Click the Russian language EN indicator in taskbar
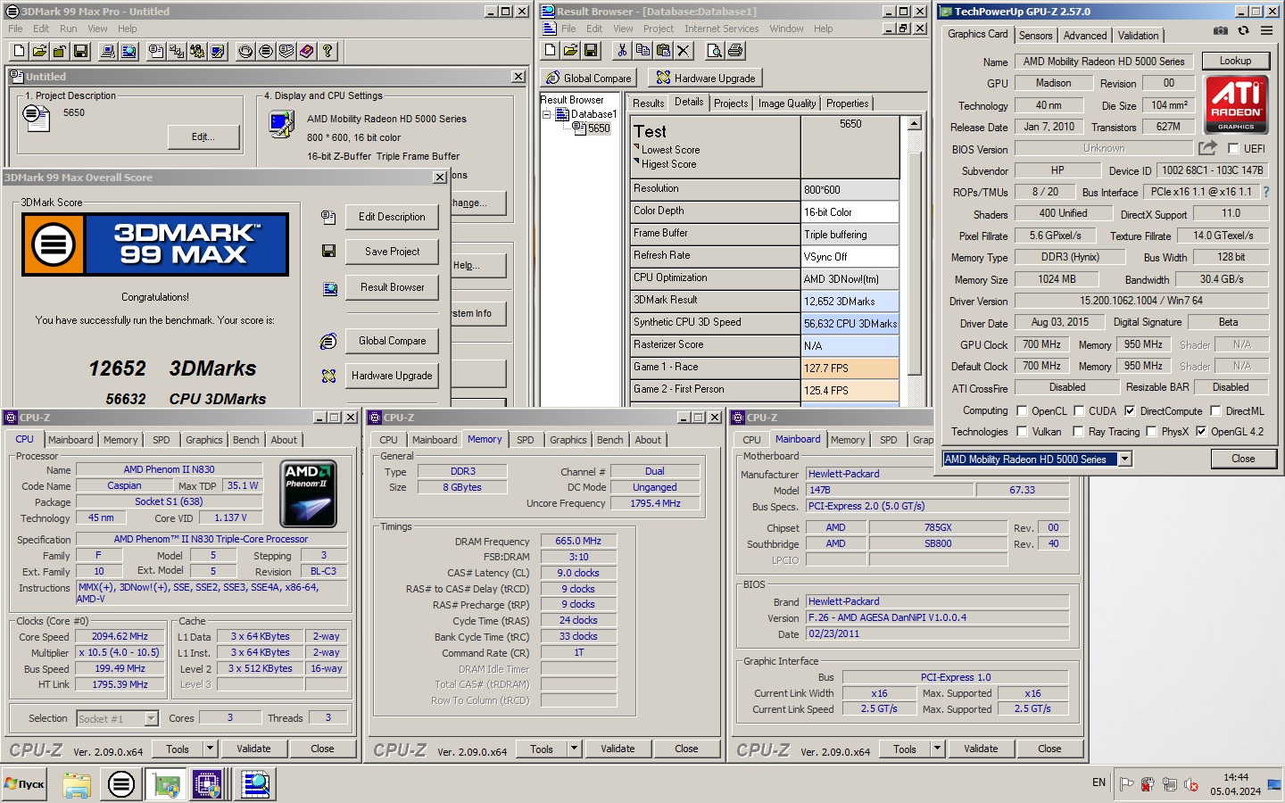The width and height of the screenshot is (1285, 803). click(1098, 782)
